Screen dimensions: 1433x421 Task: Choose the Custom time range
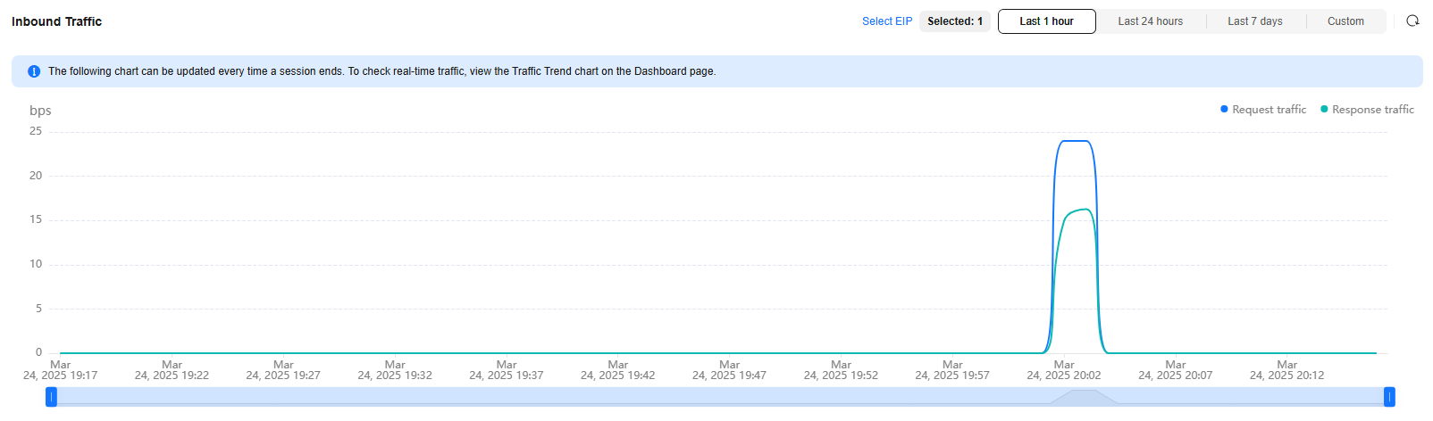pos(1345,21)
